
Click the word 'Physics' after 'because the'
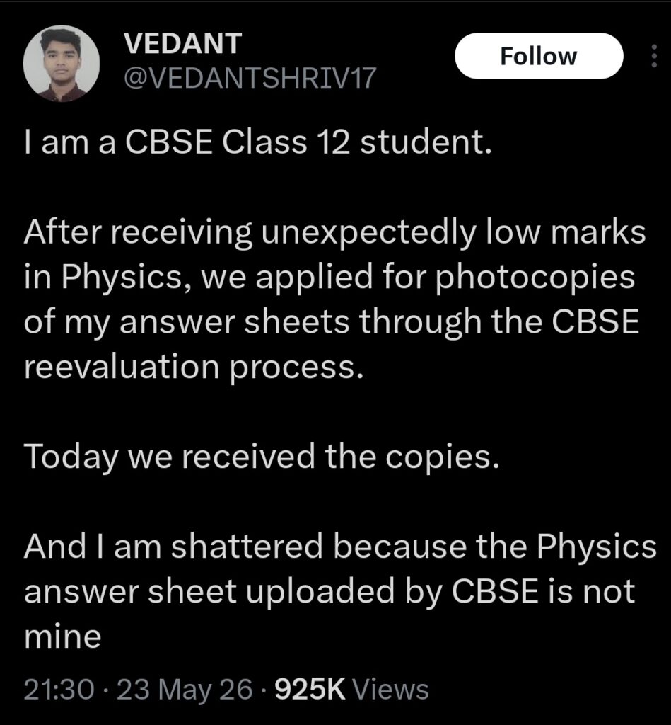pyautogui.click(x=596, y=547)
